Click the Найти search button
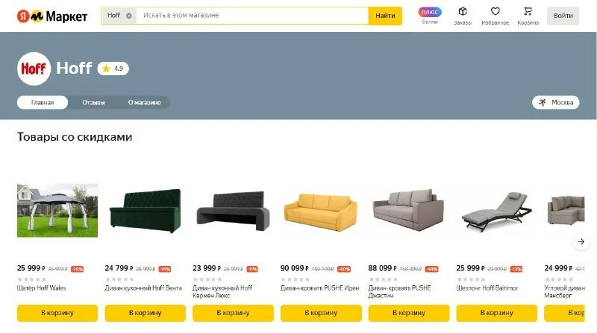Screen dimensions: 597x333 coord(385,16)
